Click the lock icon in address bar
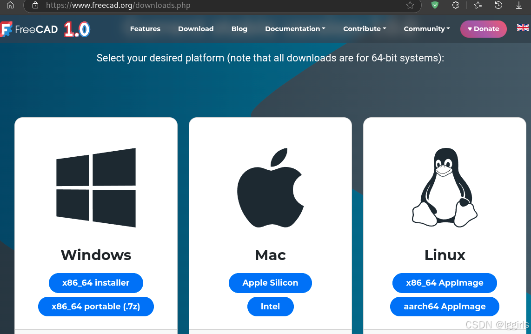This screenshot has height=334, width=531. (35, 5)
